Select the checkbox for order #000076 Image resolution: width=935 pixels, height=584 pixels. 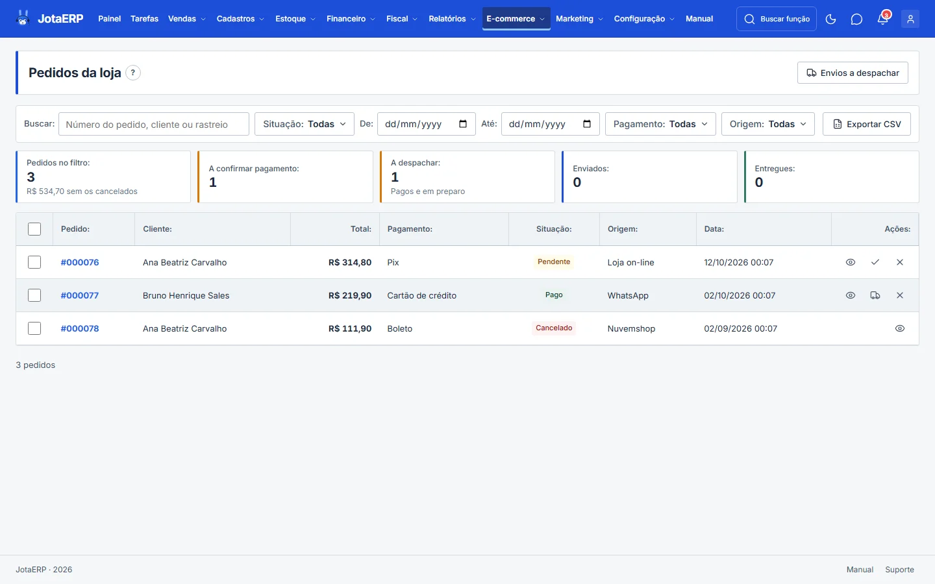pyautogui.click(x=34, y=262)
